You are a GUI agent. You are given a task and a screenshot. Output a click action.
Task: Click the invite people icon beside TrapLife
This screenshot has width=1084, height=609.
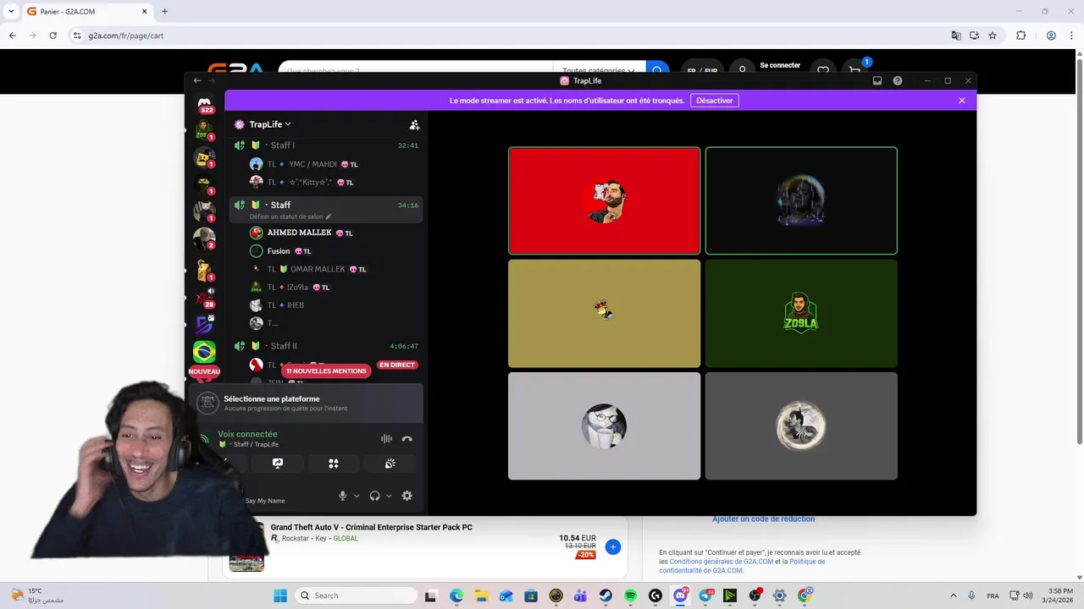coord(414,124)
